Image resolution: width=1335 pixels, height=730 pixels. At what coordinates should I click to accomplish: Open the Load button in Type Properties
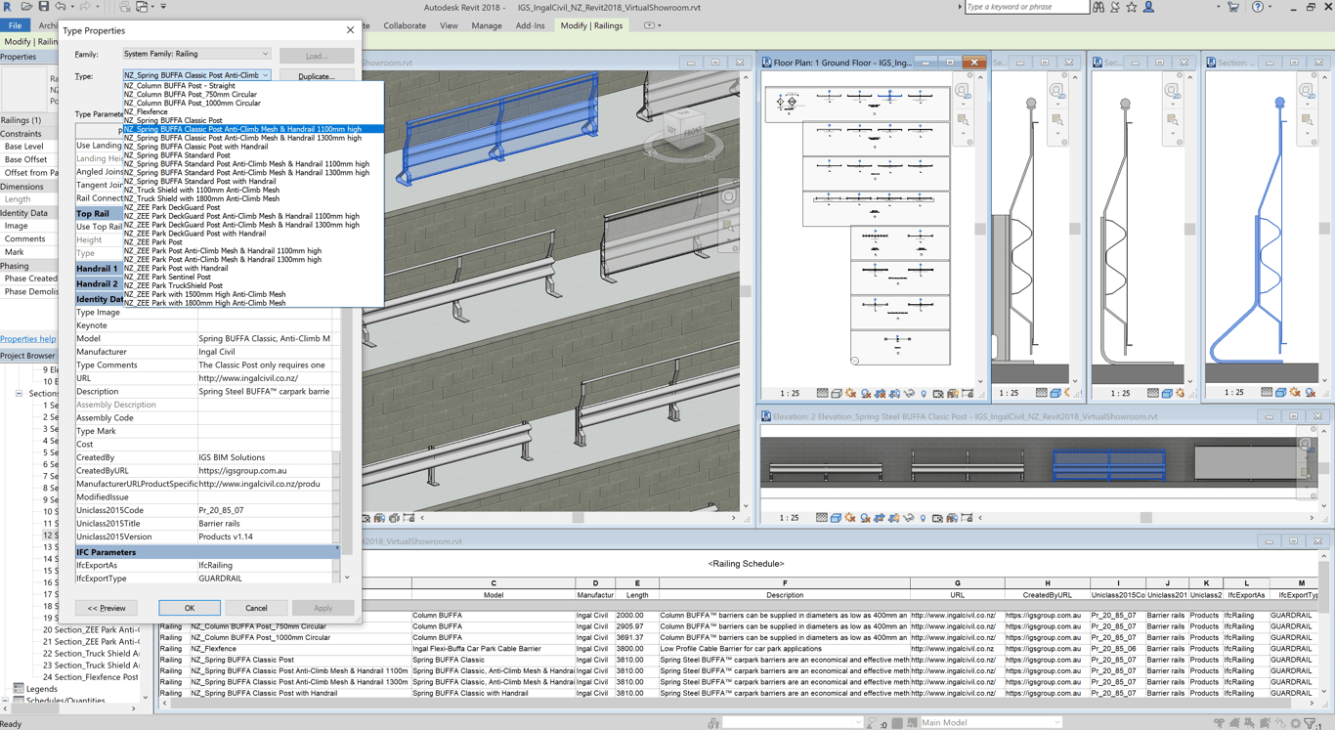(316, 54)
